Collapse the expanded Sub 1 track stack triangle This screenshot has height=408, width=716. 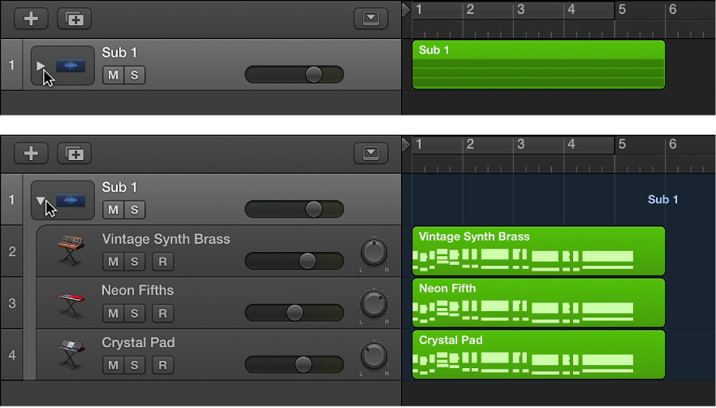[41, 200]
